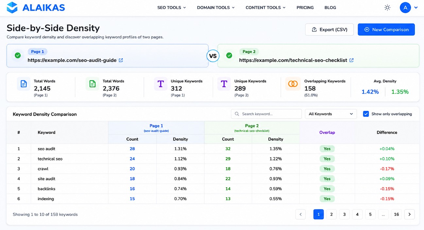Toggle the sun theme icon
424x230 pixels.
[387, 8]
